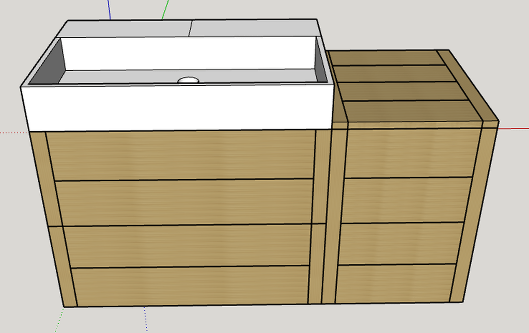Pick the white back inner wall of the sink
This screenshot has height=333, width=529.
(x=190, y=54)
